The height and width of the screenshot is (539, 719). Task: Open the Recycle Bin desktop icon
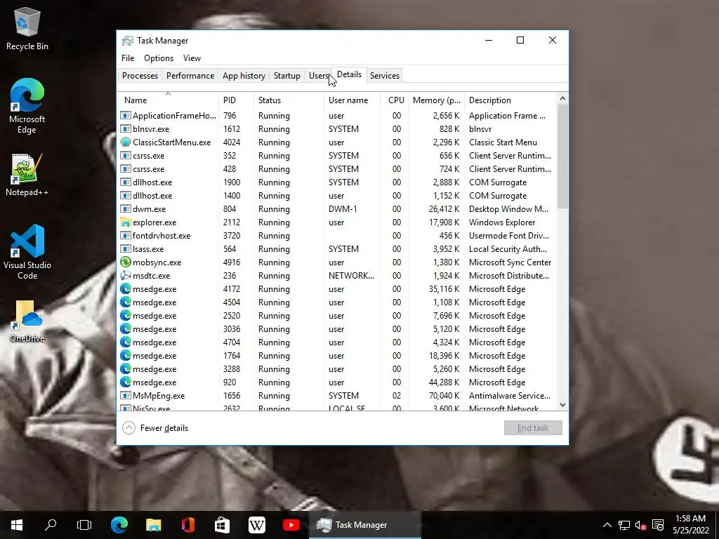[x=27, y=28]
